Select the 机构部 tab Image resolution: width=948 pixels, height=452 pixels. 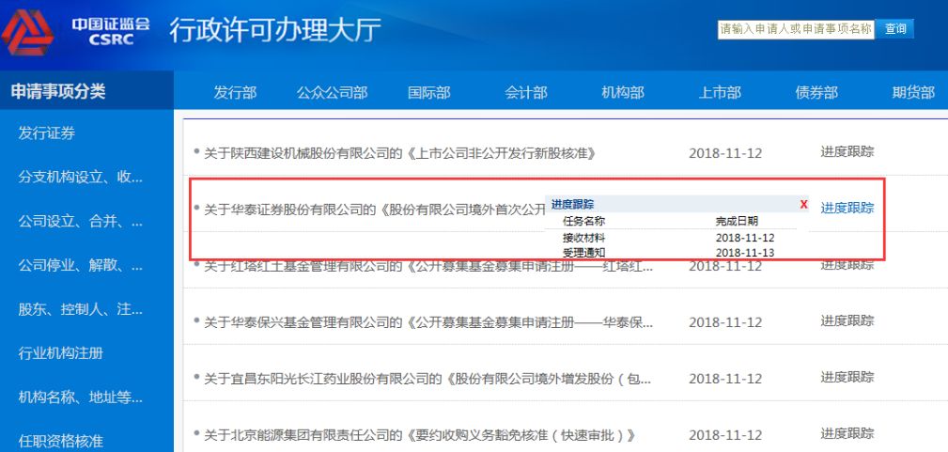pyautogui.click(x=623, y=93)
